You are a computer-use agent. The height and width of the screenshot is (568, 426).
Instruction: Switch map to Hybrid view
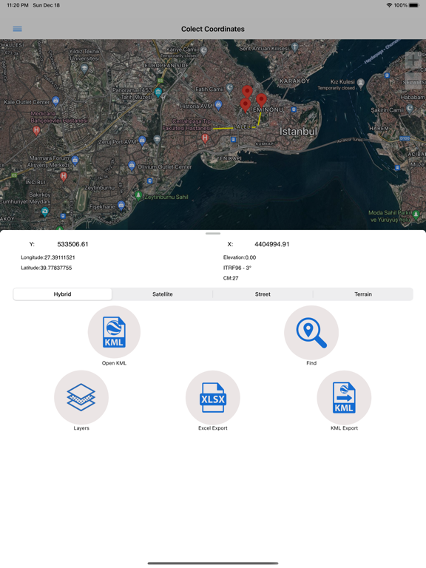click(x=62, y=294)
